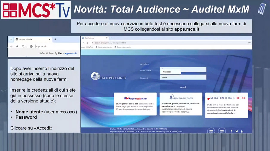Open Gestione campionat bookmark next to Alta For
Viewport: 270px width, 151px height.
(x=104, y=47)
